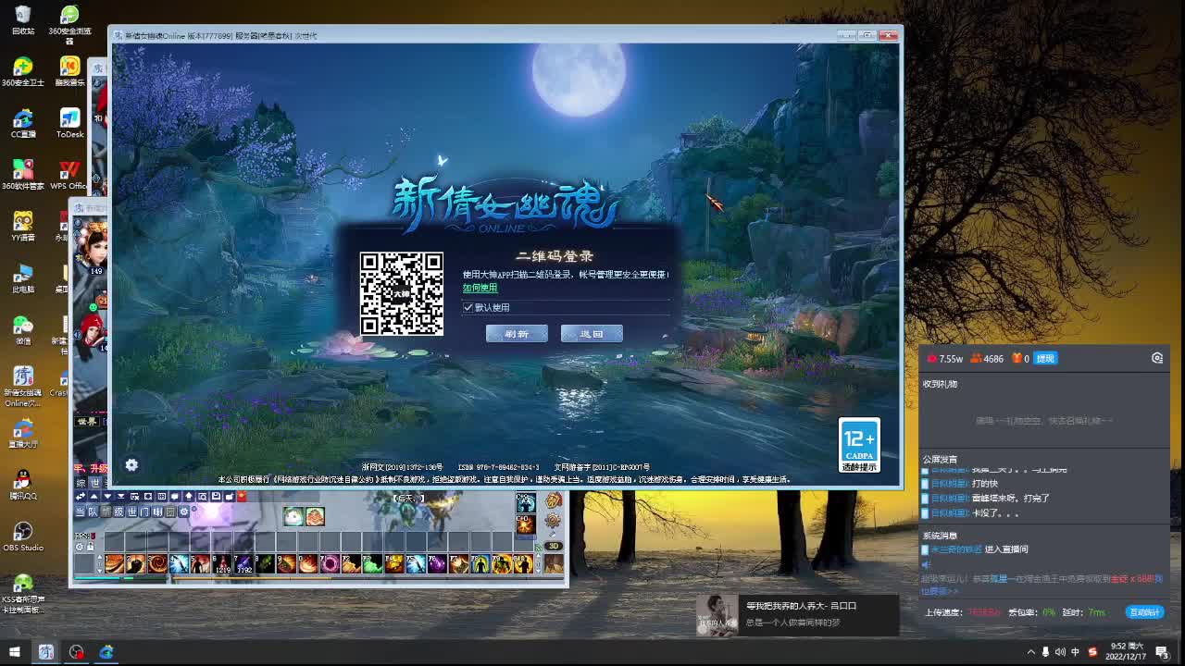Click the C+8 quick skill icon

[x=526, y=502]
